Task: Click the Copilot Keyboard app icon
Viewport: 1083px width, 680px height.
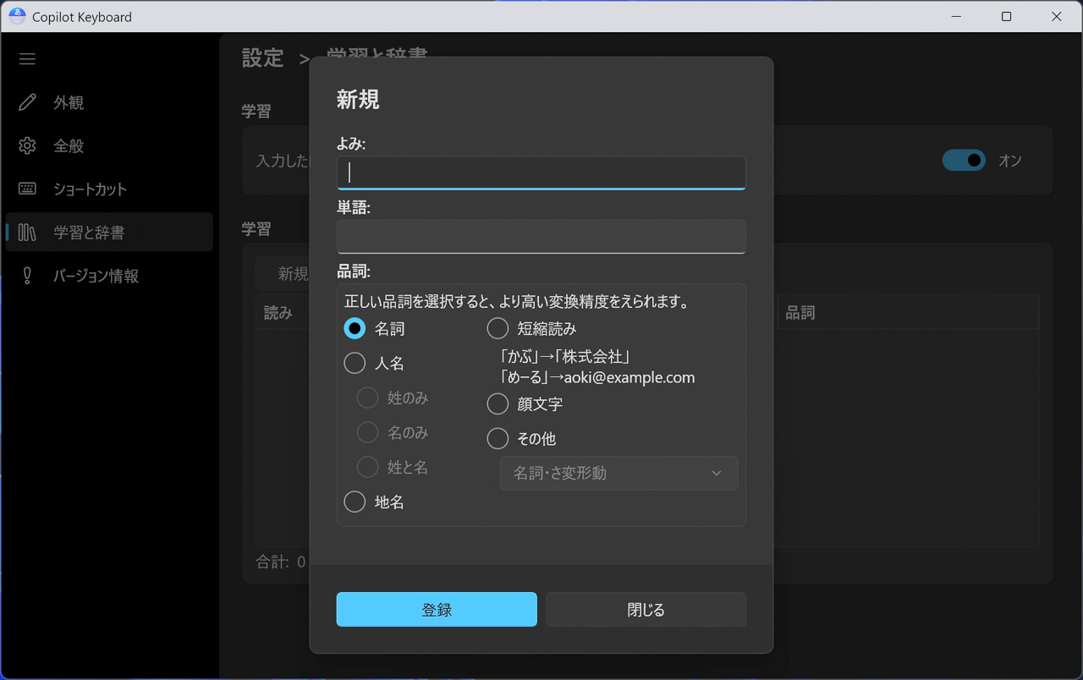Action: [x=17, y=16]
